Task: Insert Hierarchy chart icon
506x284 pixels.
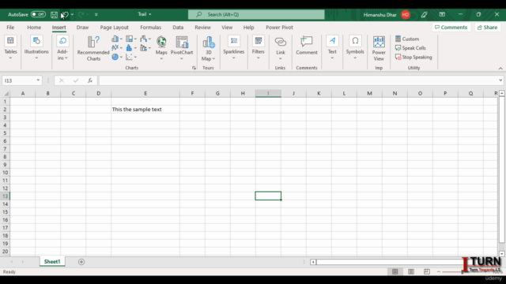Action: coord(130,39)
